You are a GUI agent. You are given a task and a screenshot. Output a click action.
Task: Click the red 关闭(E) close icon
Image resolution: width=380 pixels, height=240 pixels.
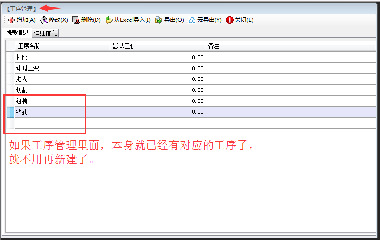click(x=230, y=20)
